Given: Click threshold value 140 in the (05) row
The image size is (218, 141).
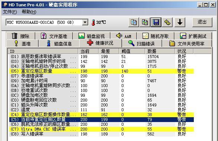Looking at the screenshot, I should [x=125, y=71].
